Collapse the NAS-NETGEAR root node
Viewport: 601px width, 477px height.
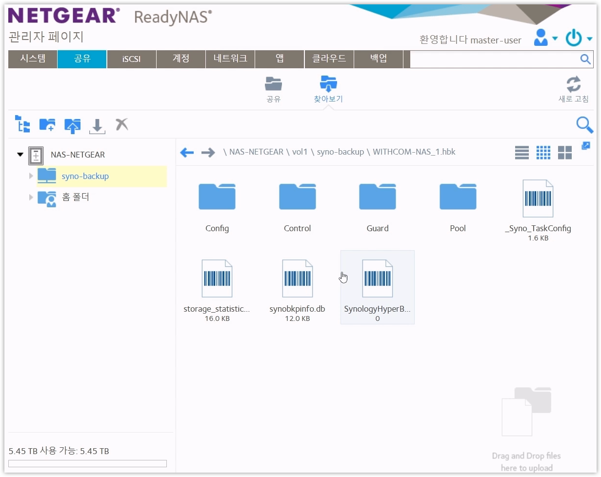tap(20, 154)
